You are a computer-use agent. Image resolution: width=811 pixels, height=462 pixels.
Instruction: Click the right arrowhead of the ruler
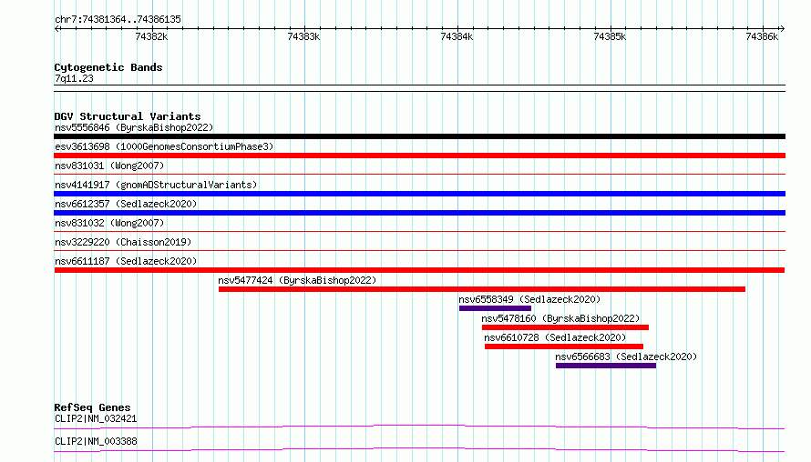(782, 29)
